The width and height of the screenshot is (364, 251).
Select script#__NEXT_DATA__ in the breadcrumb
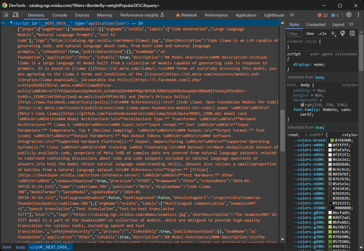tap(50, 247)
